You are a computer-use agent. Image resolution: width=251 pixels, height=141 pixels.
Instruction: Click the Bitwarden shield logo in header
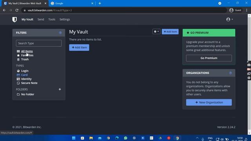point(15,20)
